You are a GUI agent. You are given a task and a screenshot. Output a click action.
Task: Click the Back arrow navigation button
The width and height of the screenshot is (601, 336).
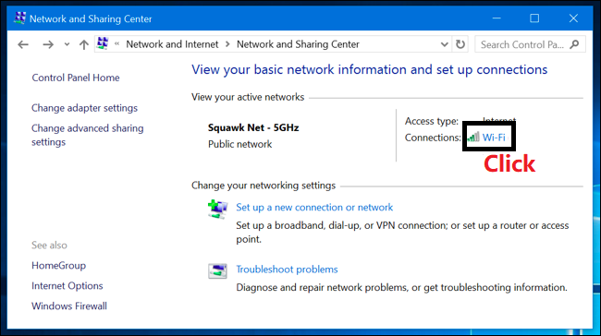click(23, 45)
